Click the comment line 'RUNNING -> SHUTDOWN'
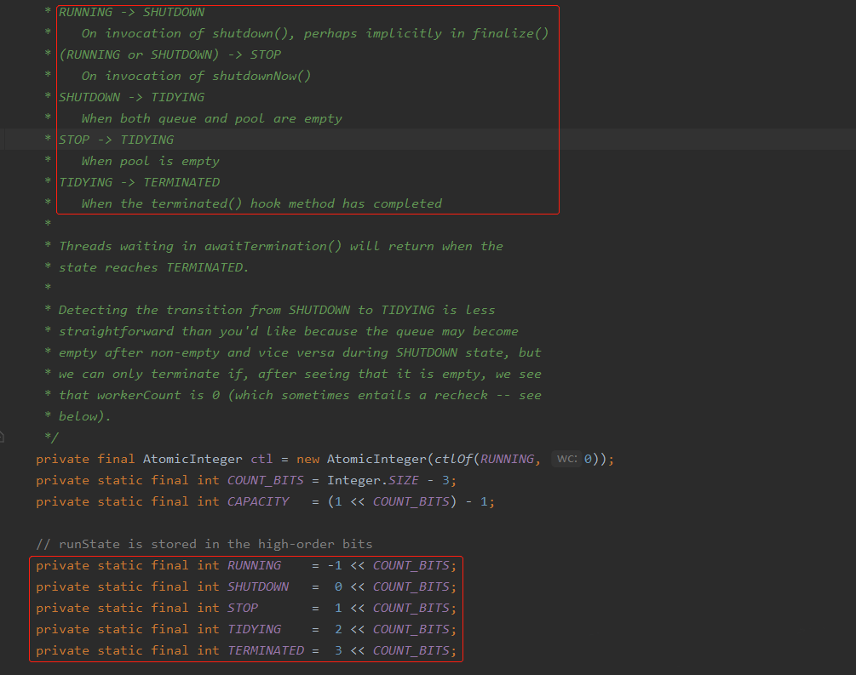Image resolution: width=856 pixels, height=675 pixels. tap(131, 12)
